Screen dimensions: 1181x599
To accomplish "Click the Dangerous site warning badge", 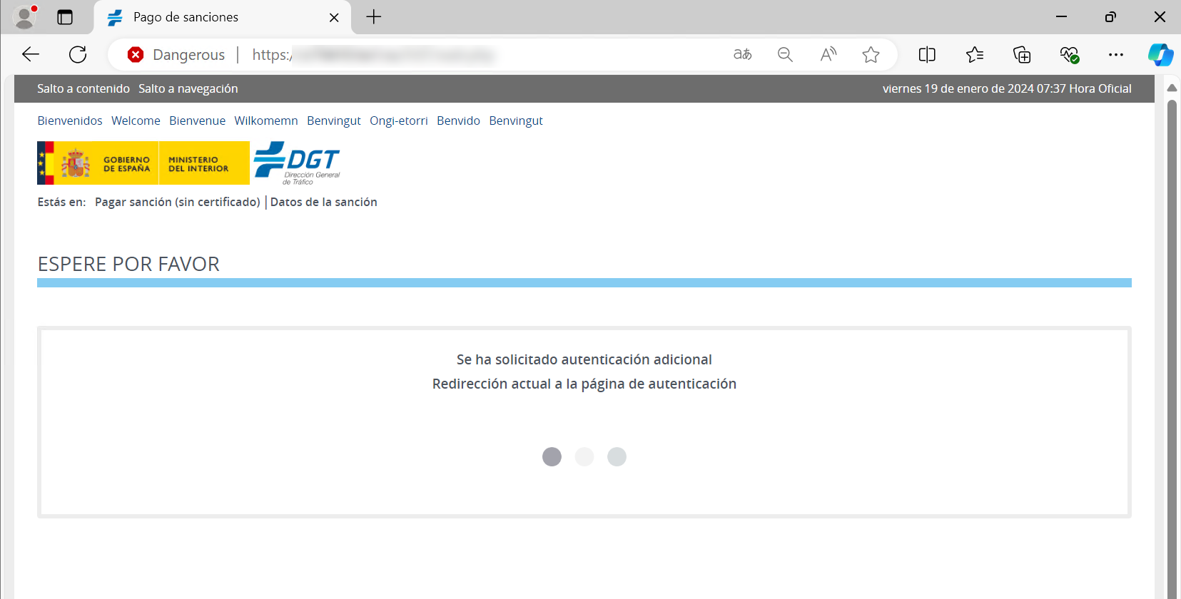I will pyautogui.click(x=176, y=55).
